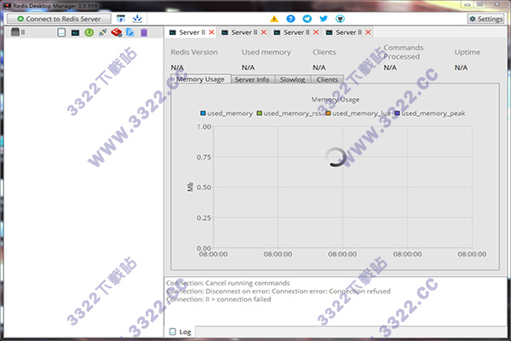Screen dimensions: 511x341
Task: Close the fourth Server ll tab
Action: [368, 32]
